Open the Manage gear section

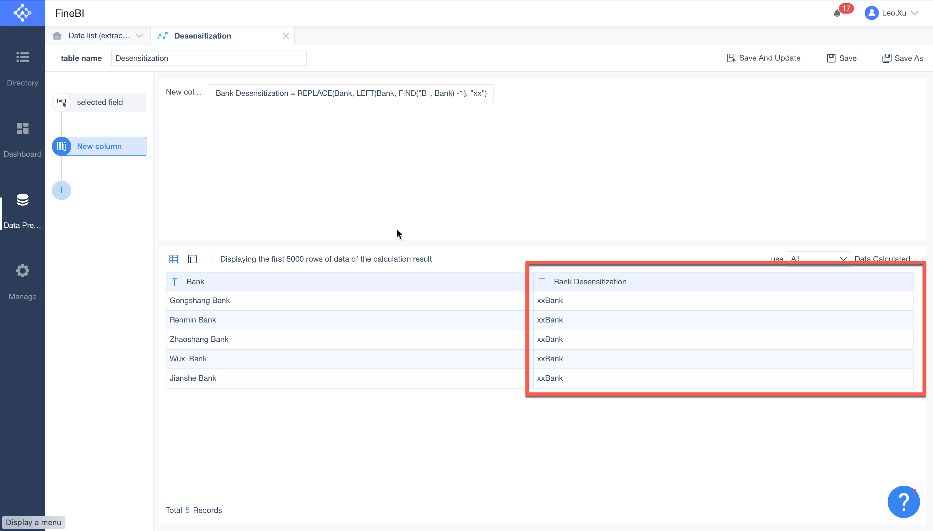22,282
